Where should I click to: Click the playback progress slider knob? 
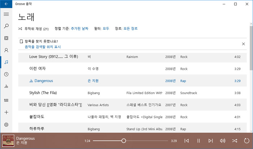click(124, 141)
